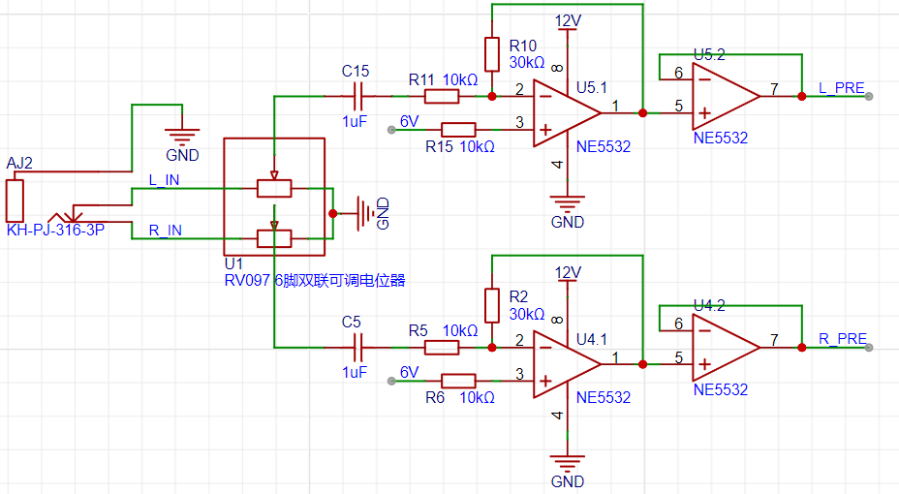
Task: Click the R15 10kΩ value text
Action: coord(477,146)
